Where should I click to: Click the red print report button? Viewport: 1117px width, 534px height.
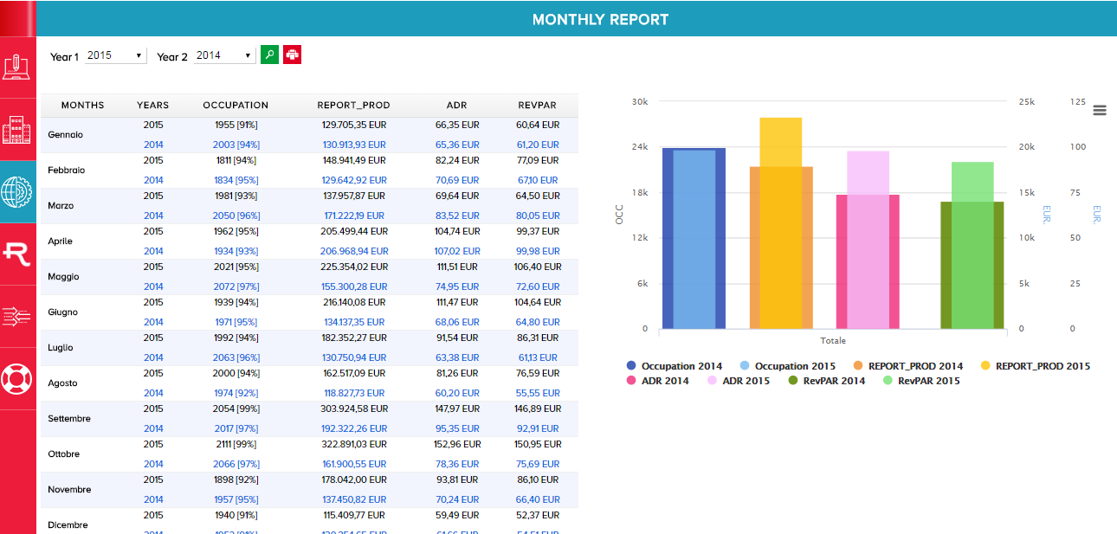292,55
